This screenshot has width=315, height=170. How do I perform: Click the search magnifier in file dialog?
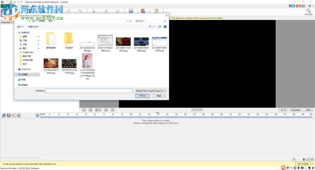pyautogui.click(x=164, y=21)
